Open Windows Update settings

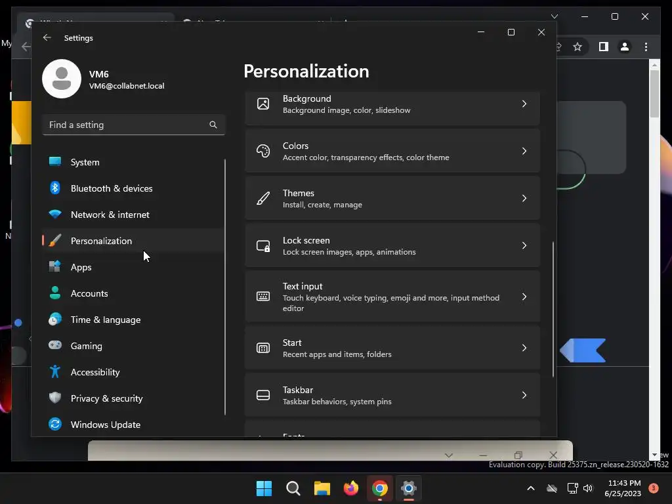pos(133,425)
